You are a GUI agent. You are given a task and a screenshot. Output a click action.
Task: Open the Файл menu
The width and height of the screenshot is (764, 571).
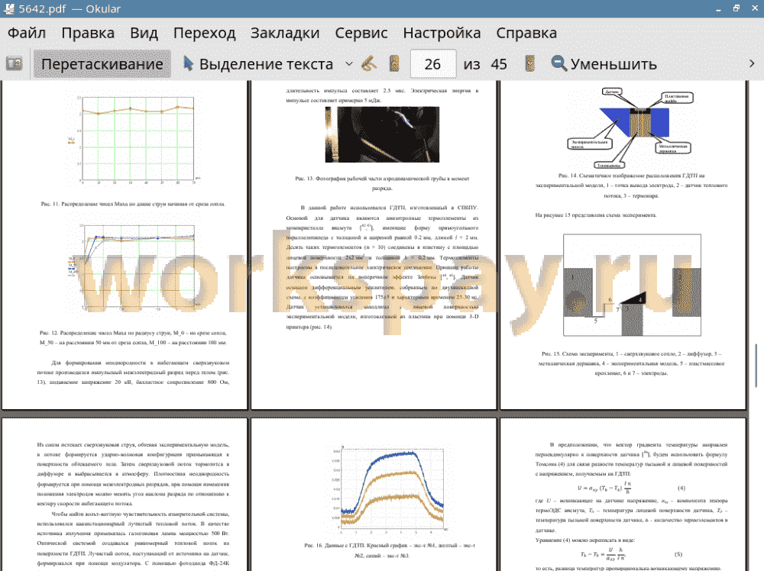[27, 33]
